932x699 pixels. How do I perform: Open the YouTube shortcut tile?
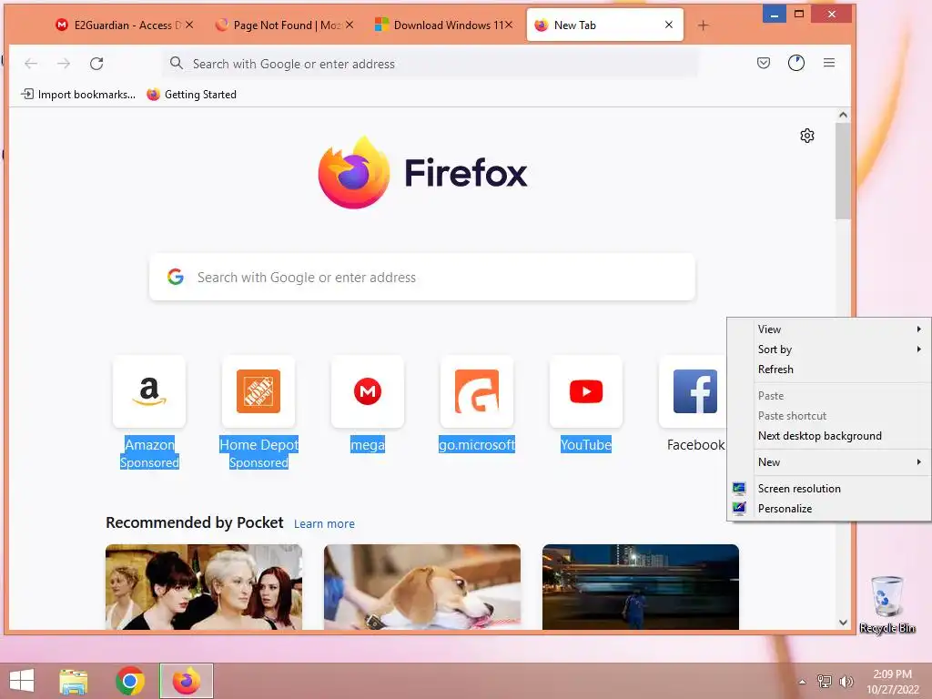(586, 391)
